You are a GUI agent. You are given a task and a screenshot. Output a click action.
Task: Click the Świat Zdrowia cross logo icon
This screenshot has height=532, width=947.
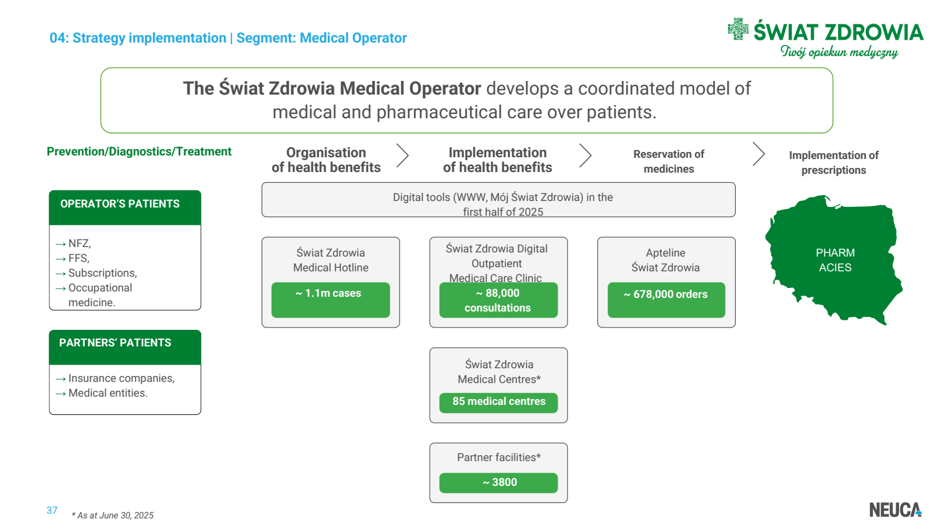click(738, 29)
